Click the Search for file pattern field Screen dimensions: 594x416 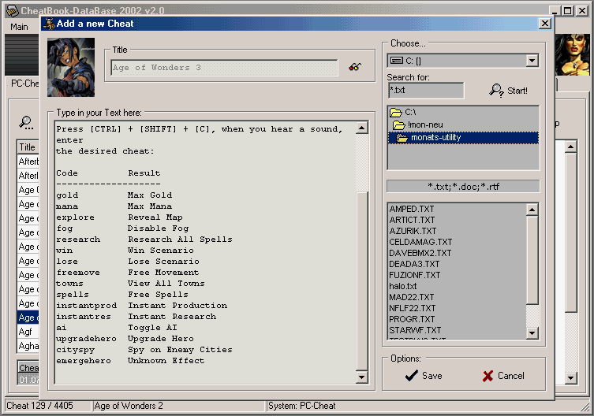click(426, 91)
